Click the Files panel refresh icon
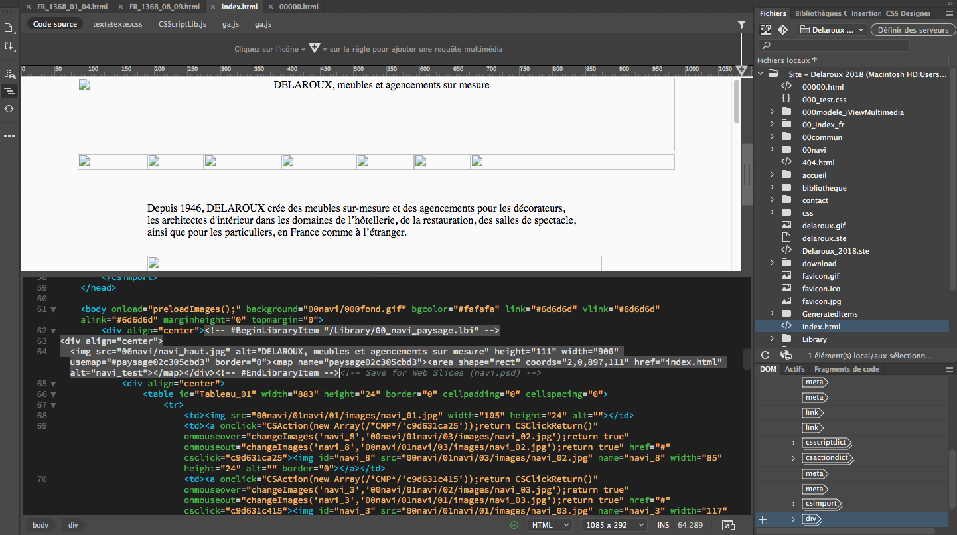Viewport: 957px width, 535px height. point(765,356)
